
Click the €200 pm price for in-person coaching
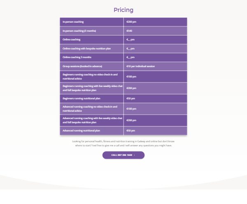click(131, 22)
